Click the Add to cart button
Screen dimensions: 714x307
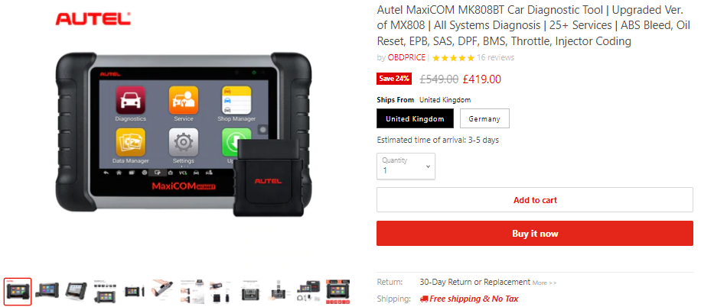pyautogui.click(x=535, y=200)
